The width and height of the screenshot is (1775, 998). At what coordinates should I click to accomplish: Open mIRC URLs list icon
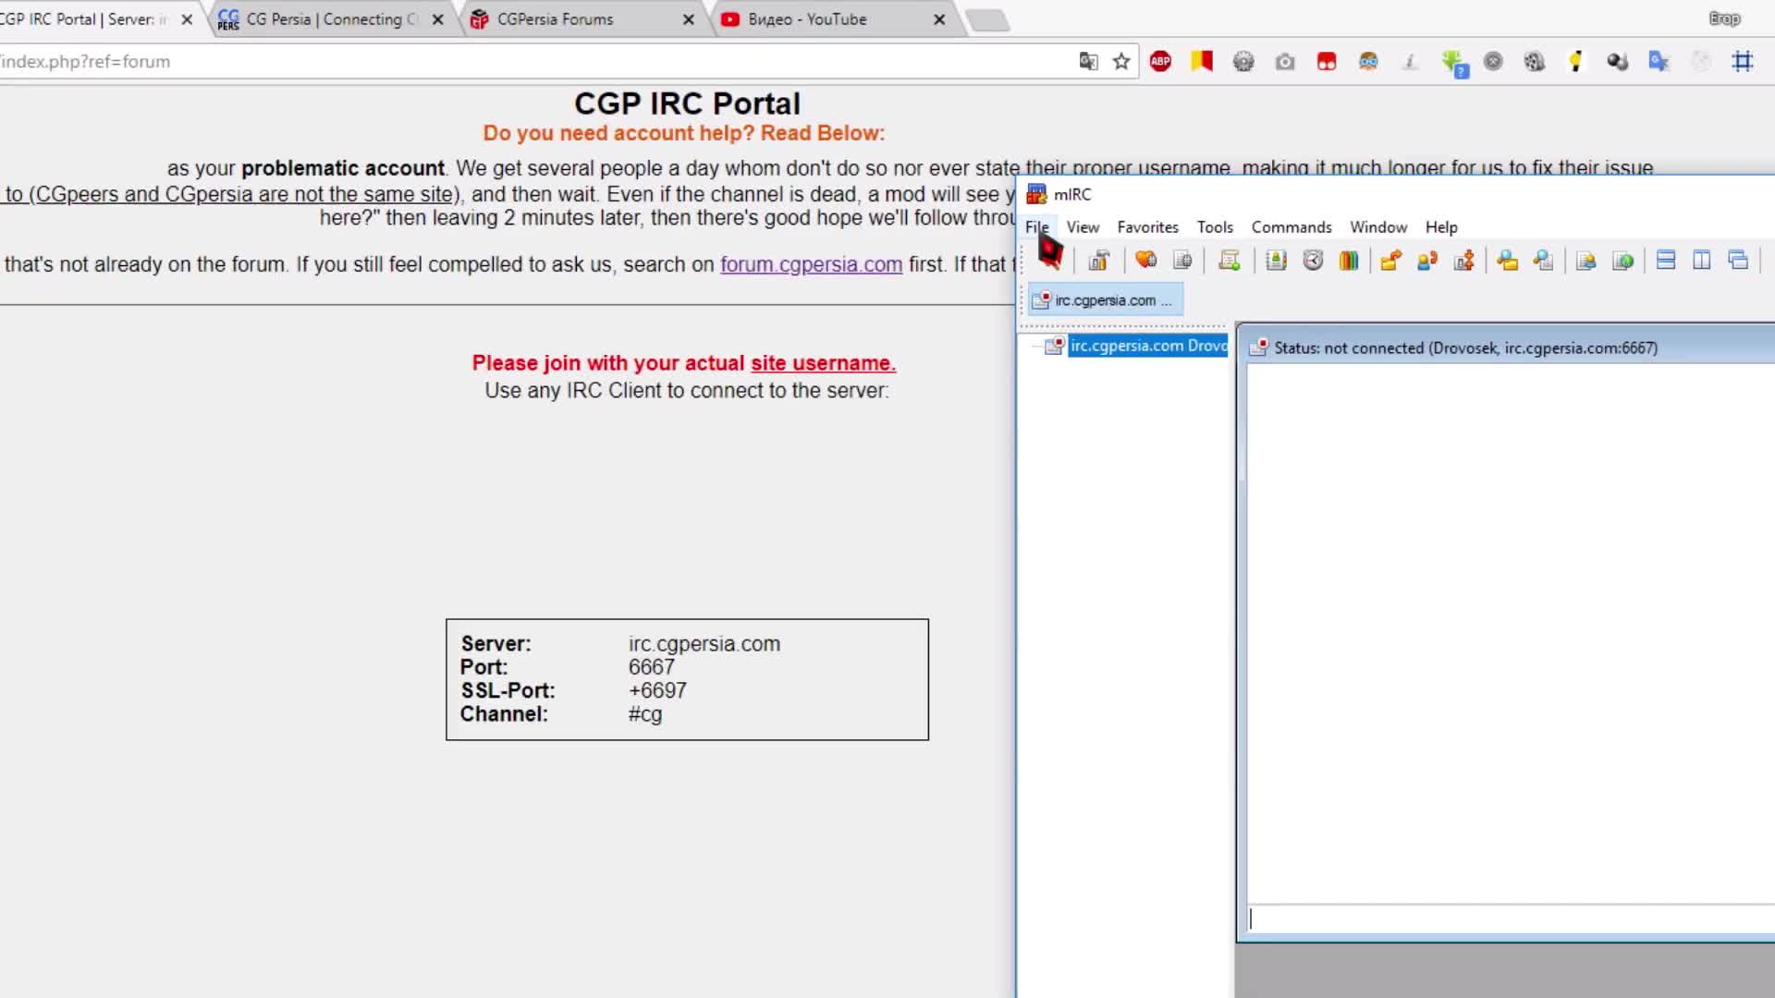coord(1622,261)
